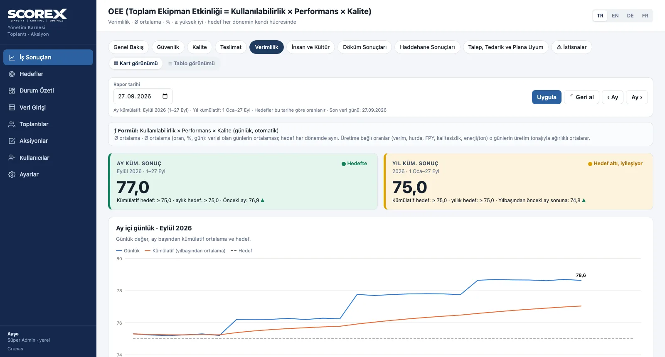Select FR language option
This screenshot has height=357, width=665.
[x=645, y=16]
